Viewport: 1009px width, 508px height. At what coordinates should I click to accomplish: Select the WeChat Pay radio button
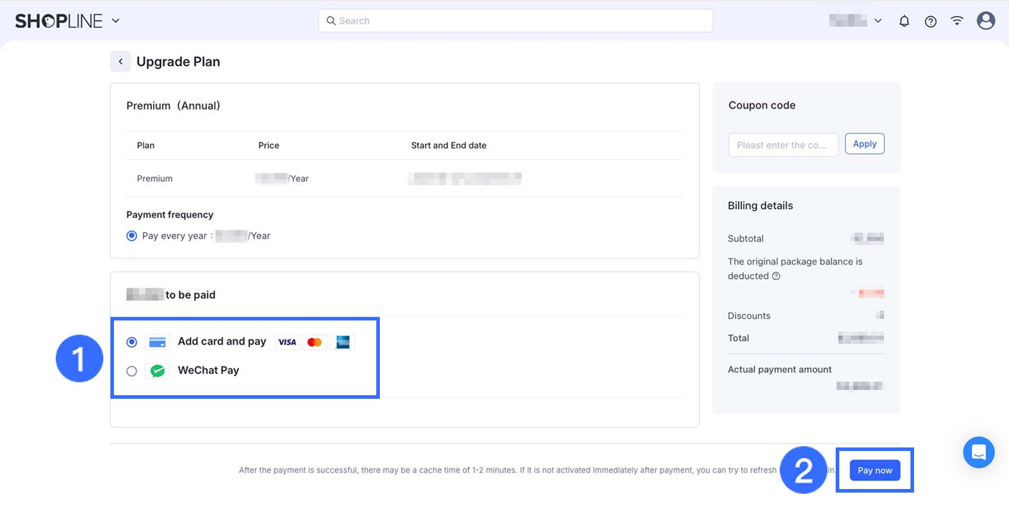(x=132, y=371)
